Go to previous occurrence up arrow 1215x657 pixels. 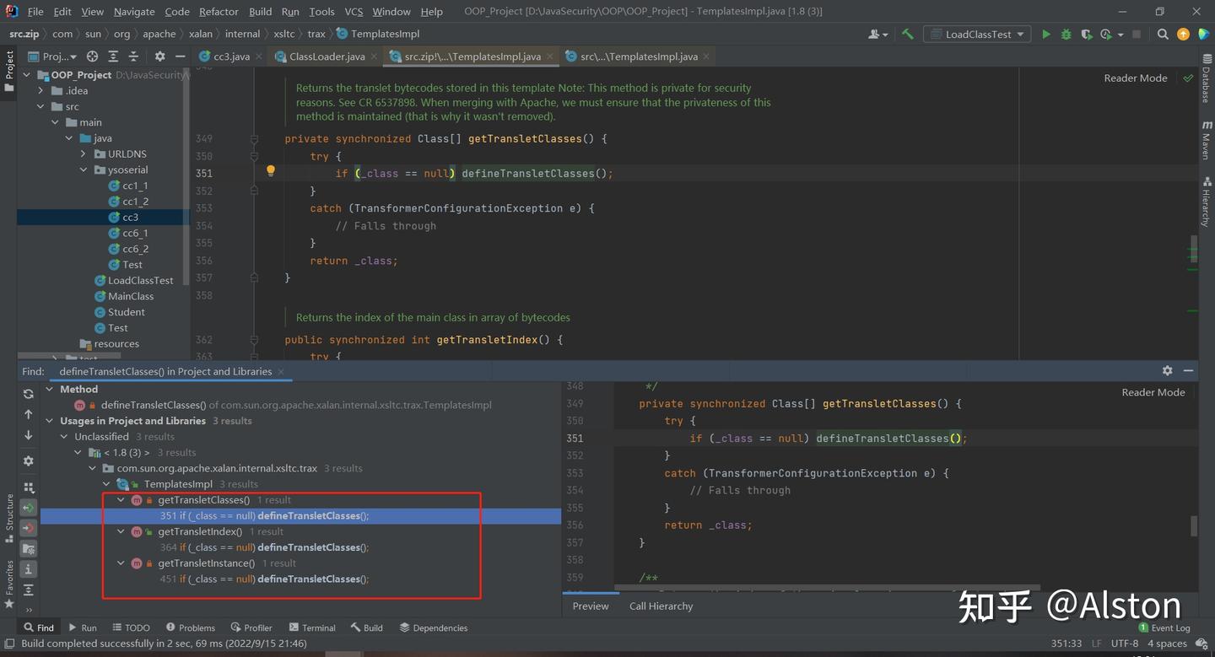pos(28,414)
